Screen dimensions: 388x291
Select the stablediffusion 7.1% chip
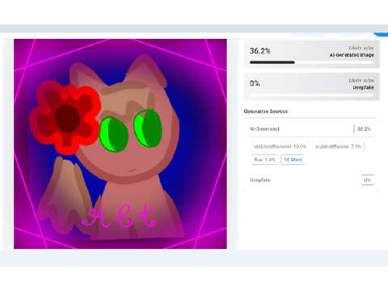pos(338,146)
